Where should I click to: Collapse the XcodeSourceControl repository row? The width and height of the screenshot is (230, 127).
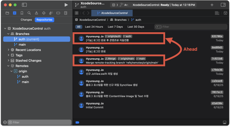click(5, 28)
